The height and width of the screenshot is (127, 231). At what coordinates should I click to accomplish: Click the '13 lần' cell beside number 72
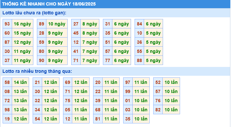[20, 100]
